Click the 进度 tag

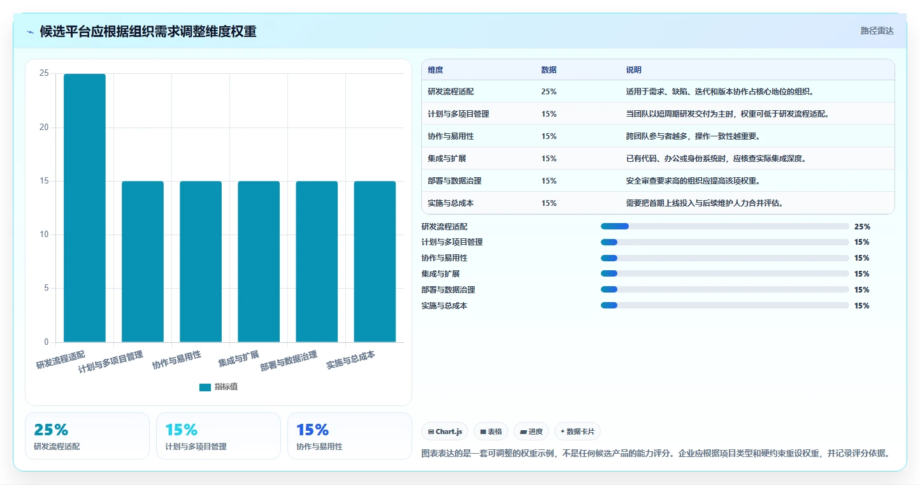[531, 431]
